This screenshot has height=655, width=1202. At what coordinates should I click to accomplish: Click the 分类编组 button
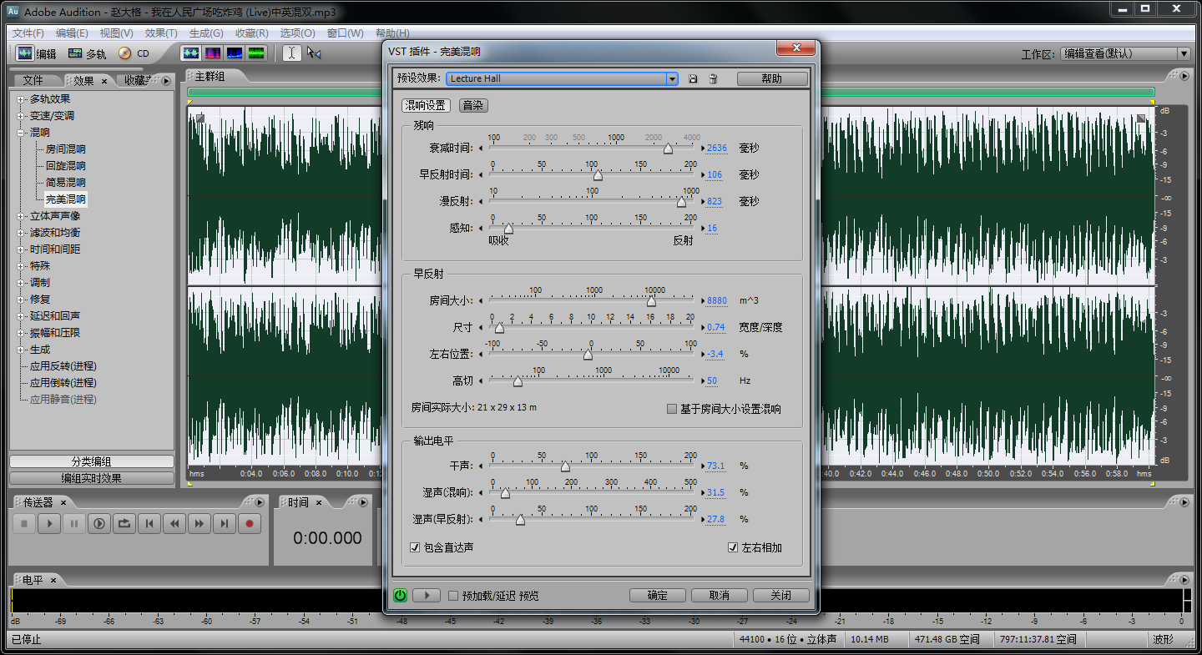click(x=92, y=461)
